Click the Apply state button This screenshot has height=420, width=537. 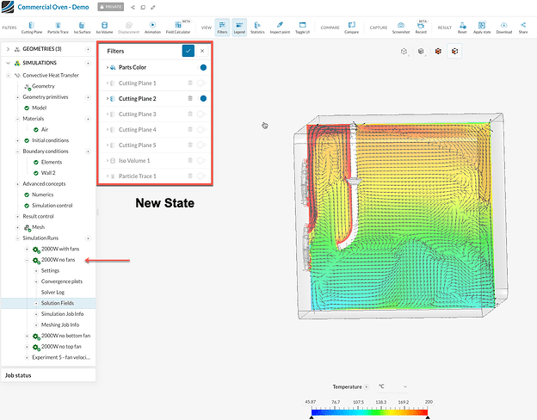click(x=481, y=27)
